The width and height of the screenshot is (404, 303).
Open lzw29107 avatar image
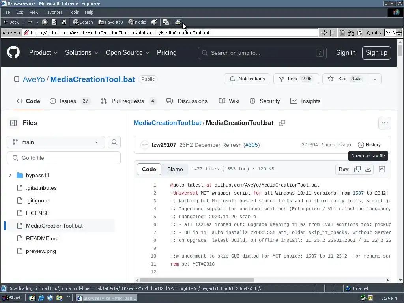point(144,145)
